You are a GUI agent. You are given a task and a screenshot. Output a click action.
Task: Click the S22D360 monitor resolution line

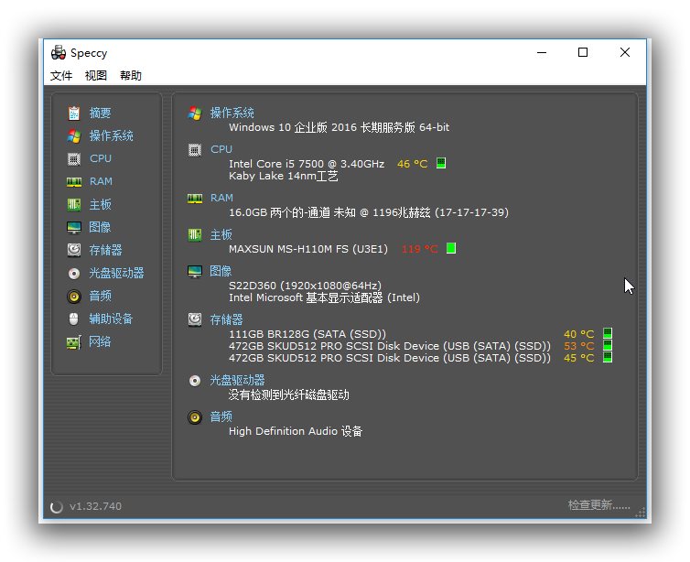305,286
